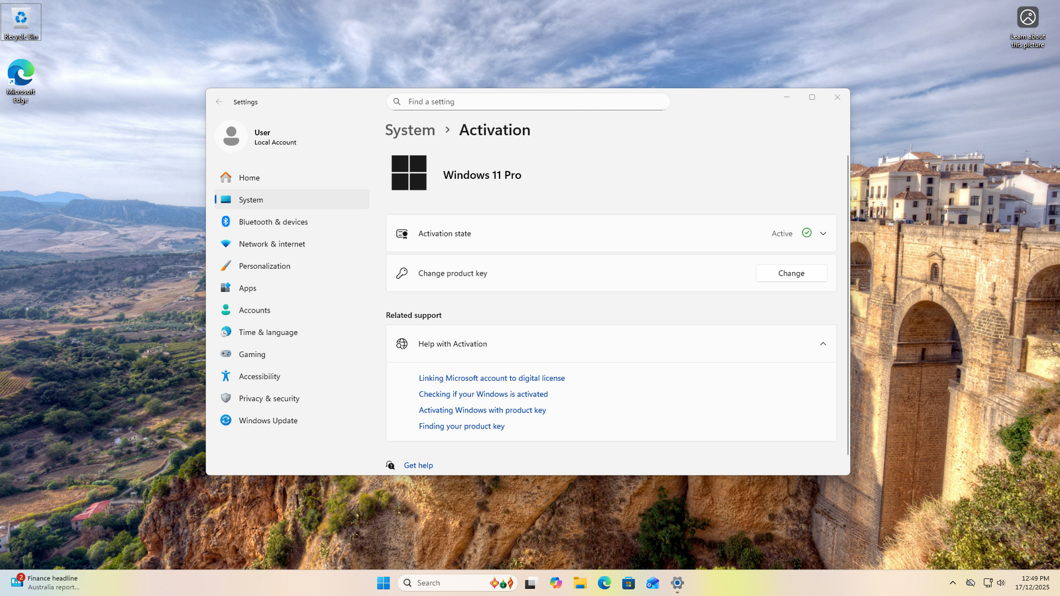Collapse the Help with Activation section
The width and height of the screenshot is (1060, 596).
click(823, 344)
